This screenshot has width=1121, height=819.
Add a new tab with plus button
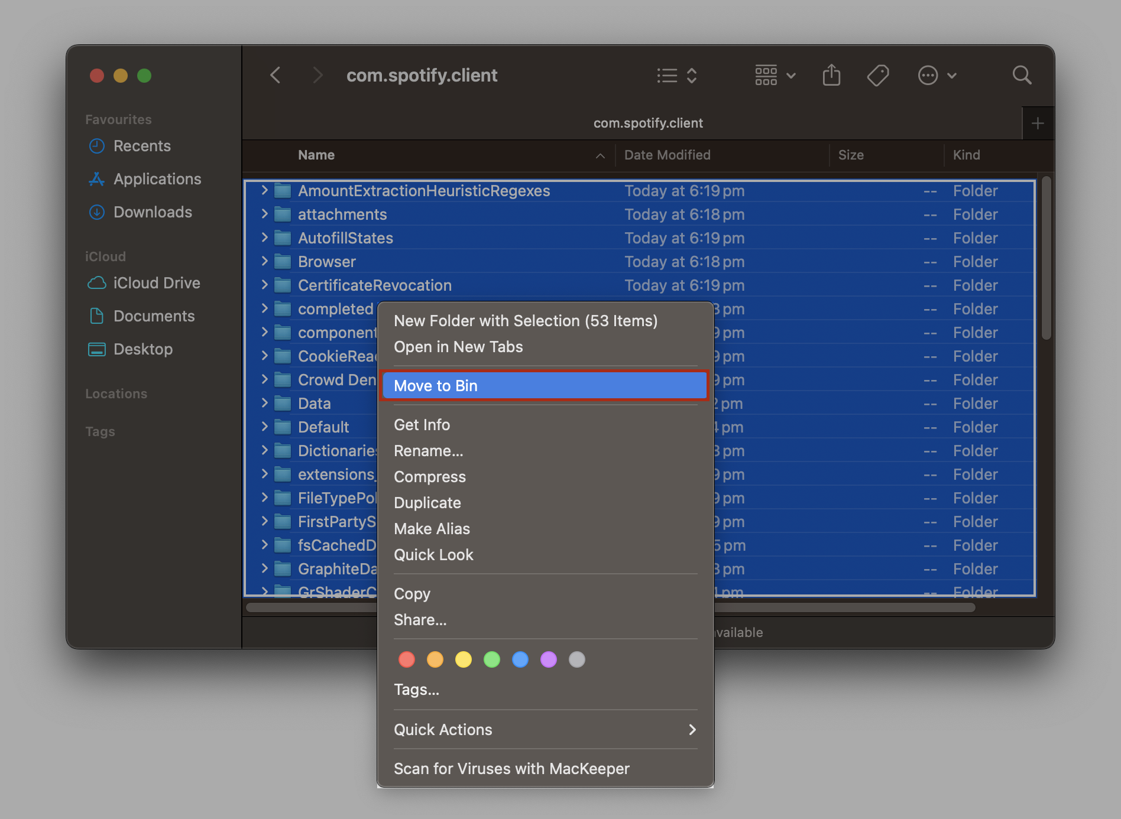click(1038, 123)
